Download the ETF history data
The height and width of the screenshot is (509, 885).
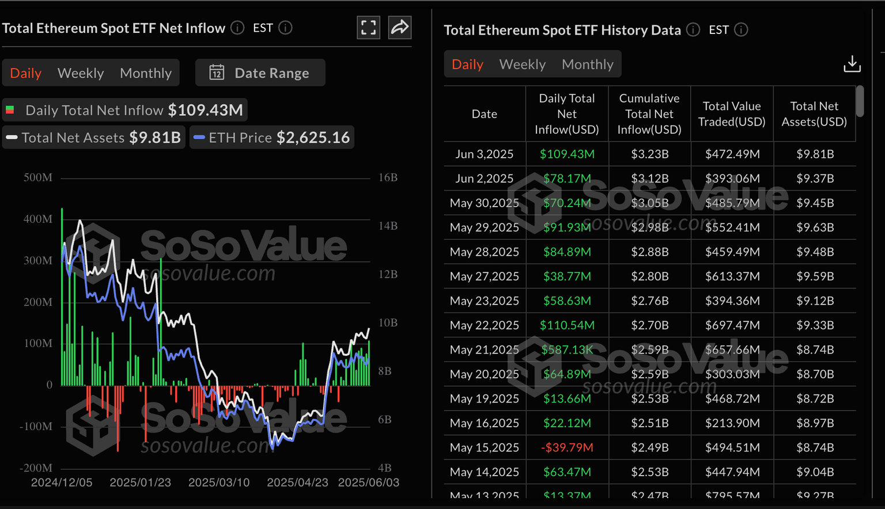pos(852,64)
